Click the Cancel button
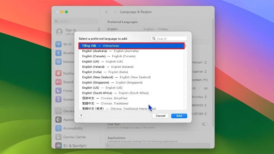The width and height of the screenshot is (274, 154). [160, 116]
